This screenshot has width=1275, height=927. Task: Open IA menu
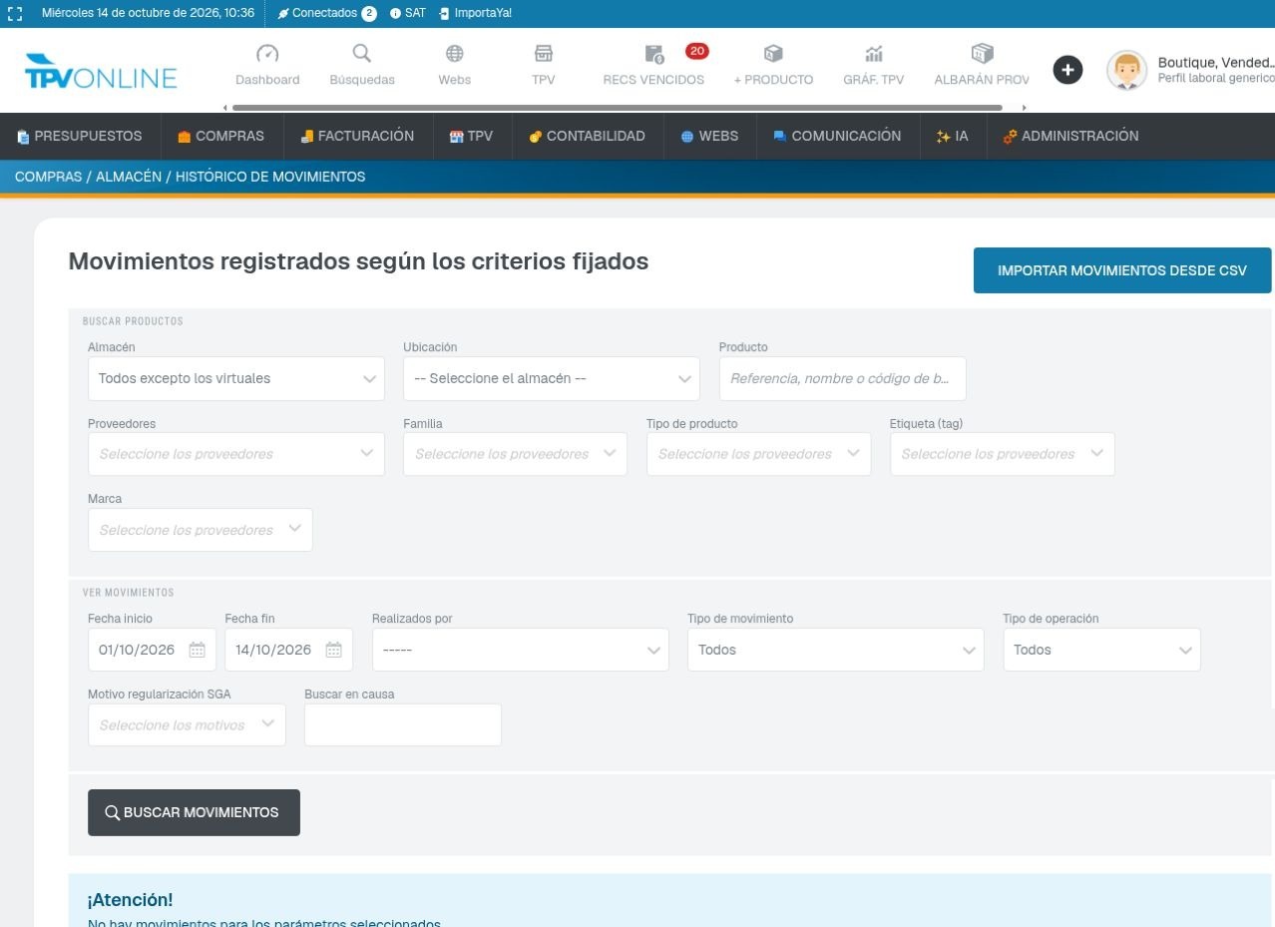click(953, 136)
